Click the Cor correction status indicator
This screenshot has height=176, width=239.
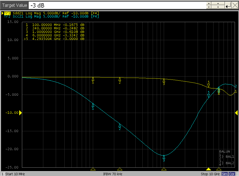point(232,174)
